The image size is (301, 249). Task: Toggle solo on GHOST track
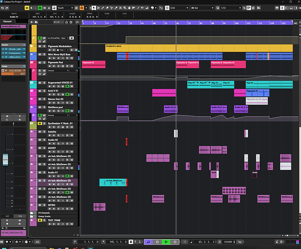(x=44, y=148)
